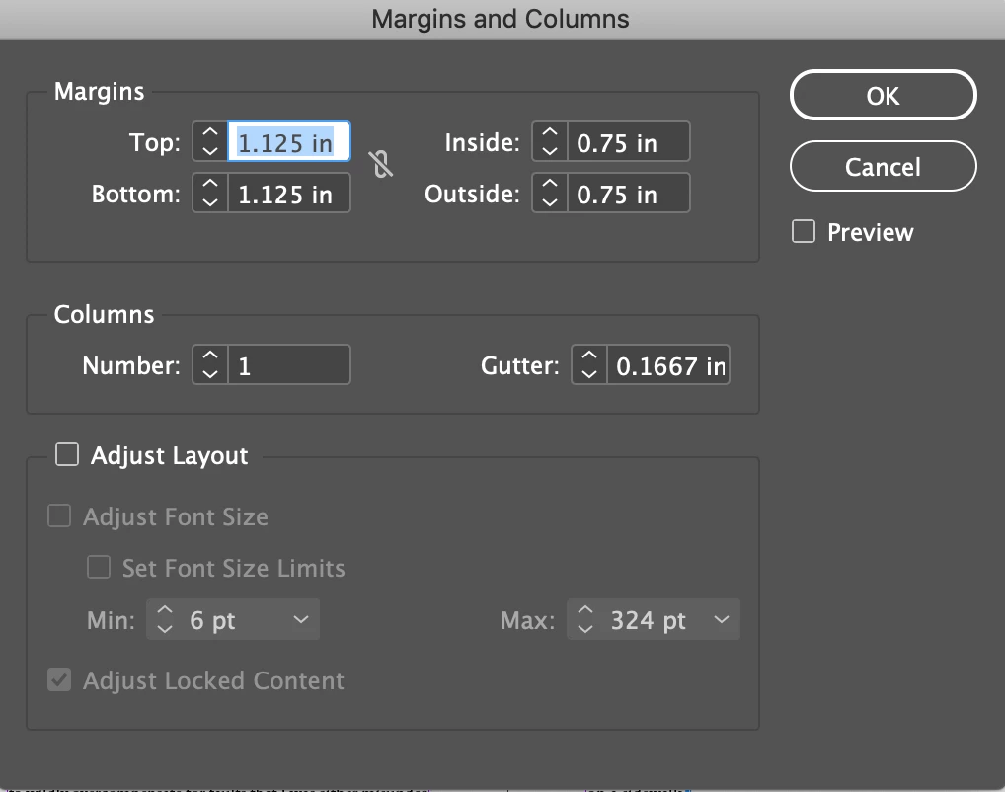Open the Max font size dropdown
The width and height of the screenshot is (1005, 792).
721,620
